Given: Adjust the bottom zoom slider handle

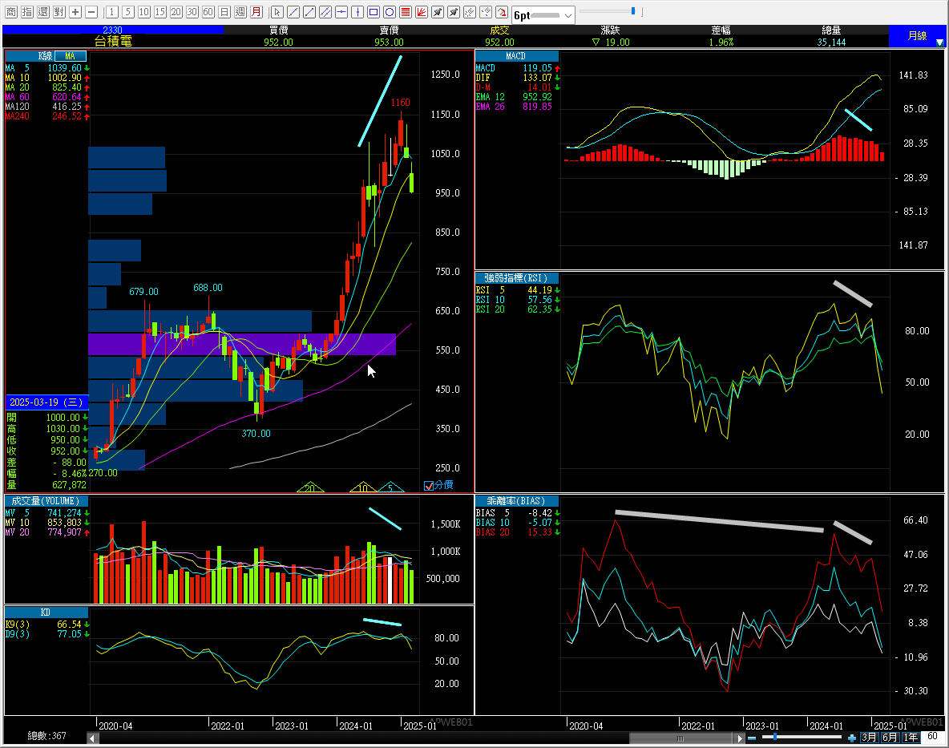Looking at the screenshot, I should (775, 737).
